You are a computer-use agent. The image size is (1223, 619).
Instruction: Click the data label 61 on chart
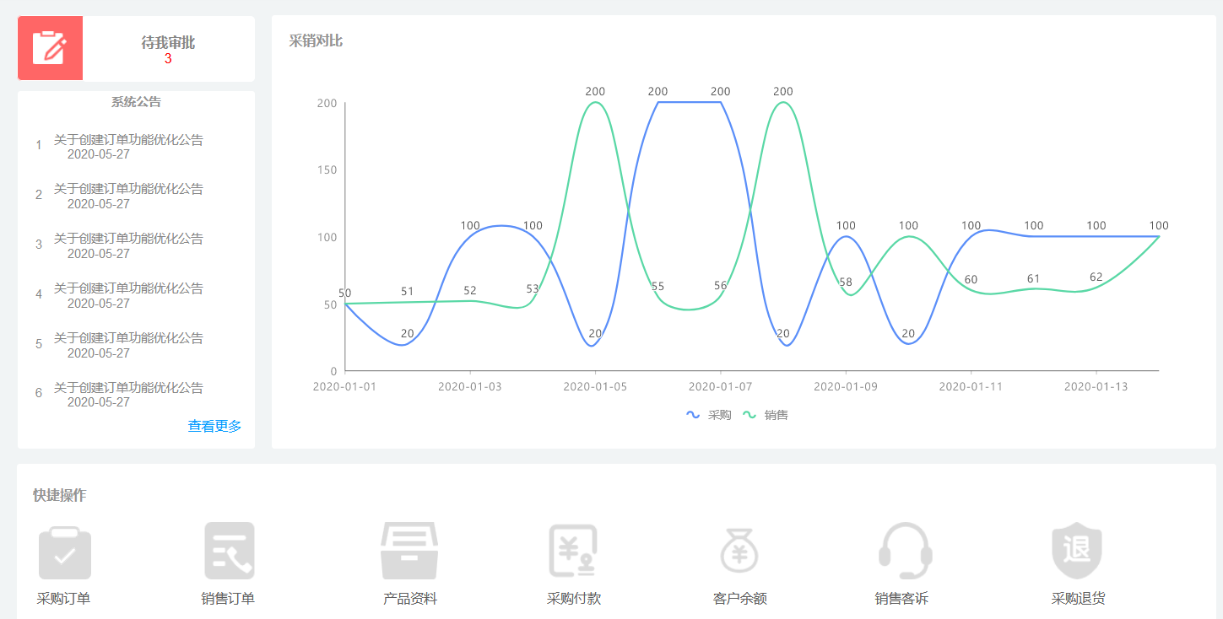(1033, 278)
